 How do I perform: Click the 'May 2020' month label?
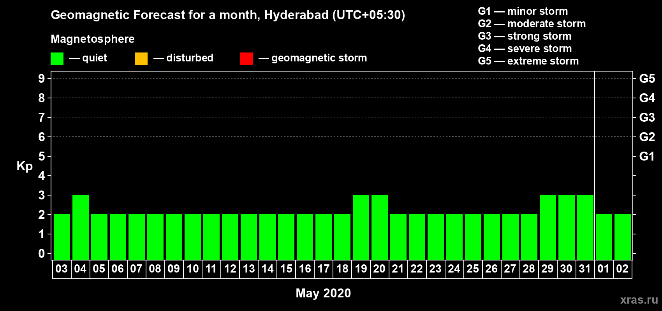(x=323, y=293)
